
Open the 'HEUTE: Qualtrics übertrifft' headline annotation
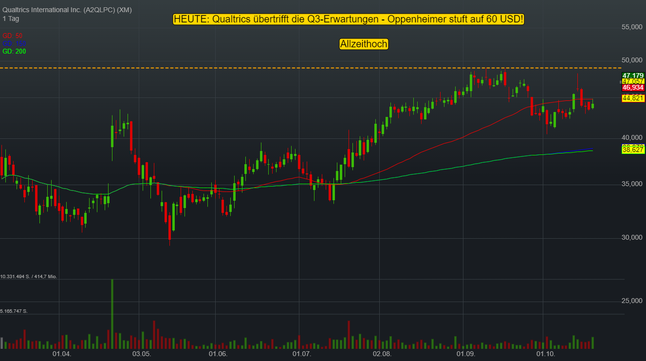point(349,19)
